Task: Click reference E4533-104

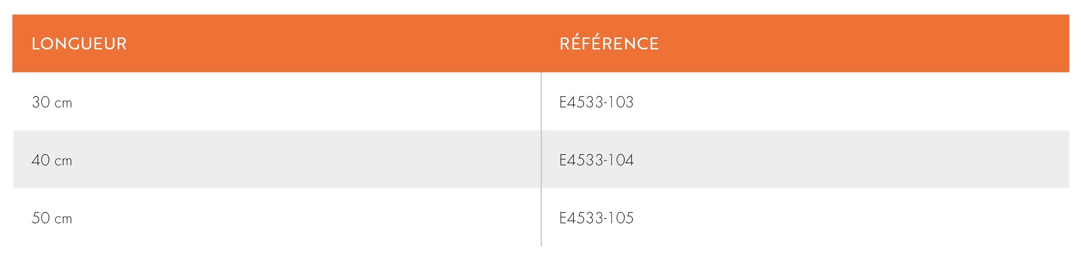Action: [596, 160]
